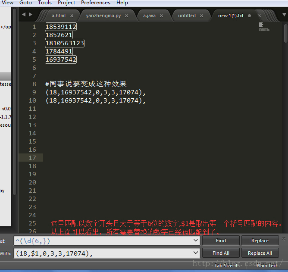Switch to the yanzhengma.py tab
The height and width of the screenshot is (272, 288).
pyautogui.click(x=103, y=16)
